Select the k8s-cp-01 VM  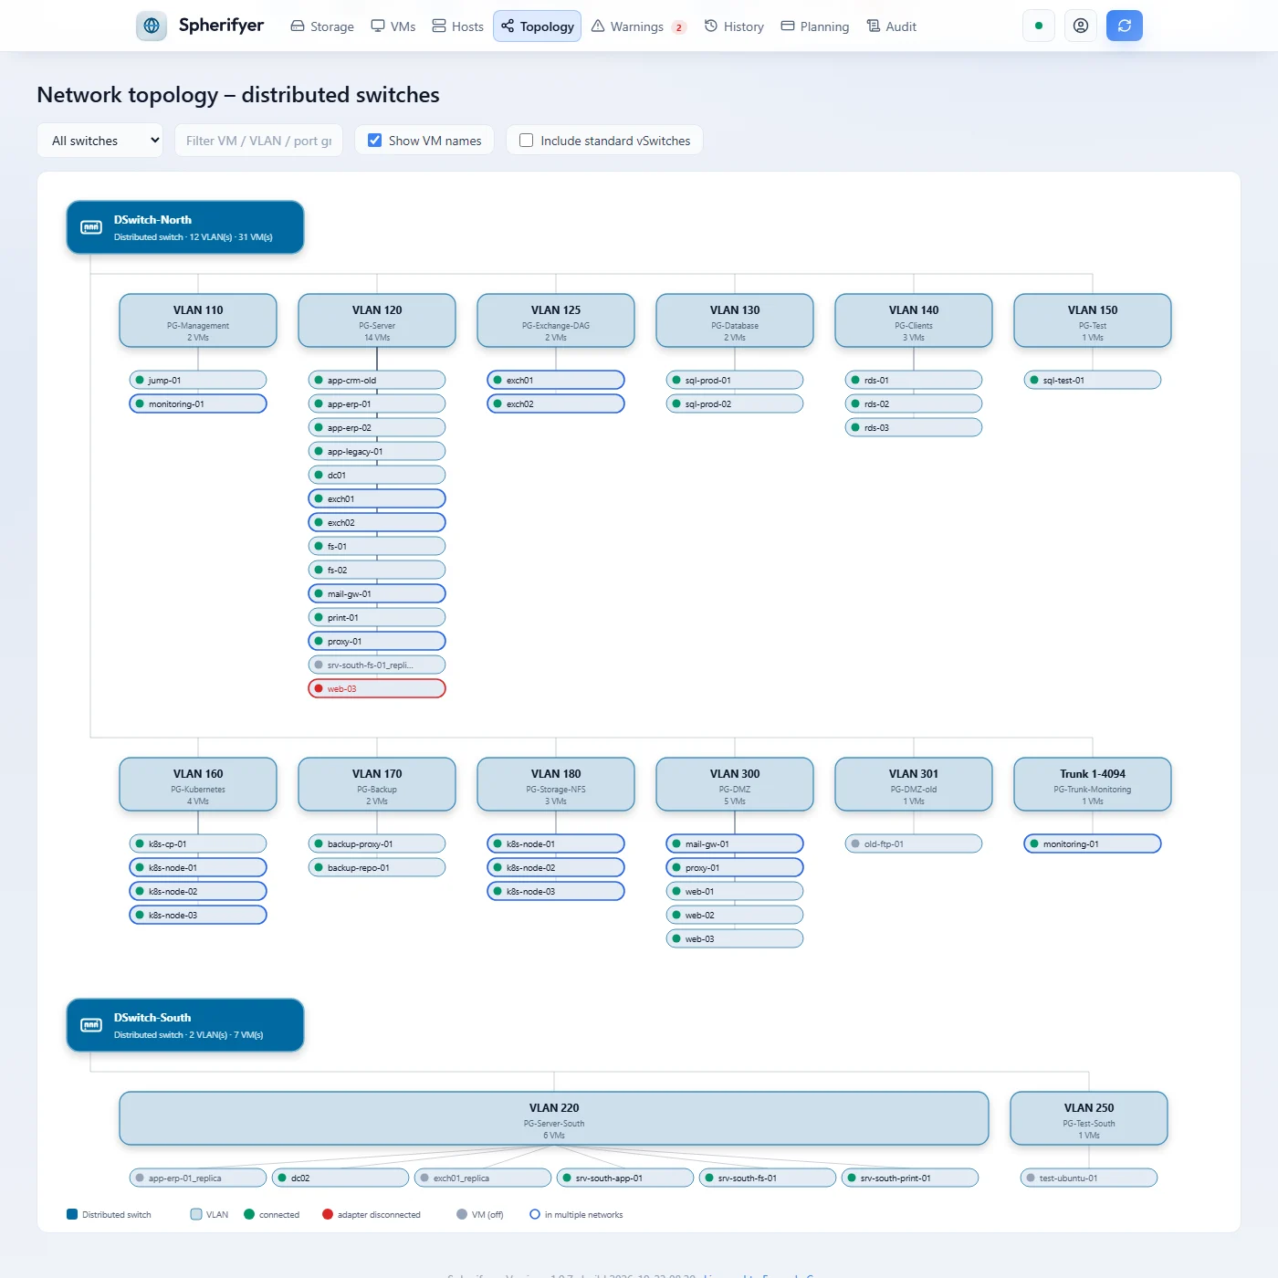[x=198, y=843]
